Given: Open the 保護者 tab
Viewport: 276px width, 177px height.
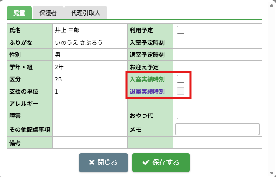Looking at the screenshot, I should pos(48,13).
